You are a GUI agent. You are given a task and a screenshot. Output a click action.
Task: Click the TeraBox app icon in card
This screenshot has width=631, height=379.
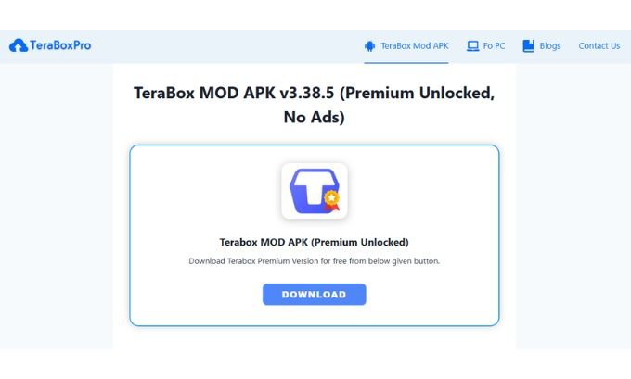[314, 191]
